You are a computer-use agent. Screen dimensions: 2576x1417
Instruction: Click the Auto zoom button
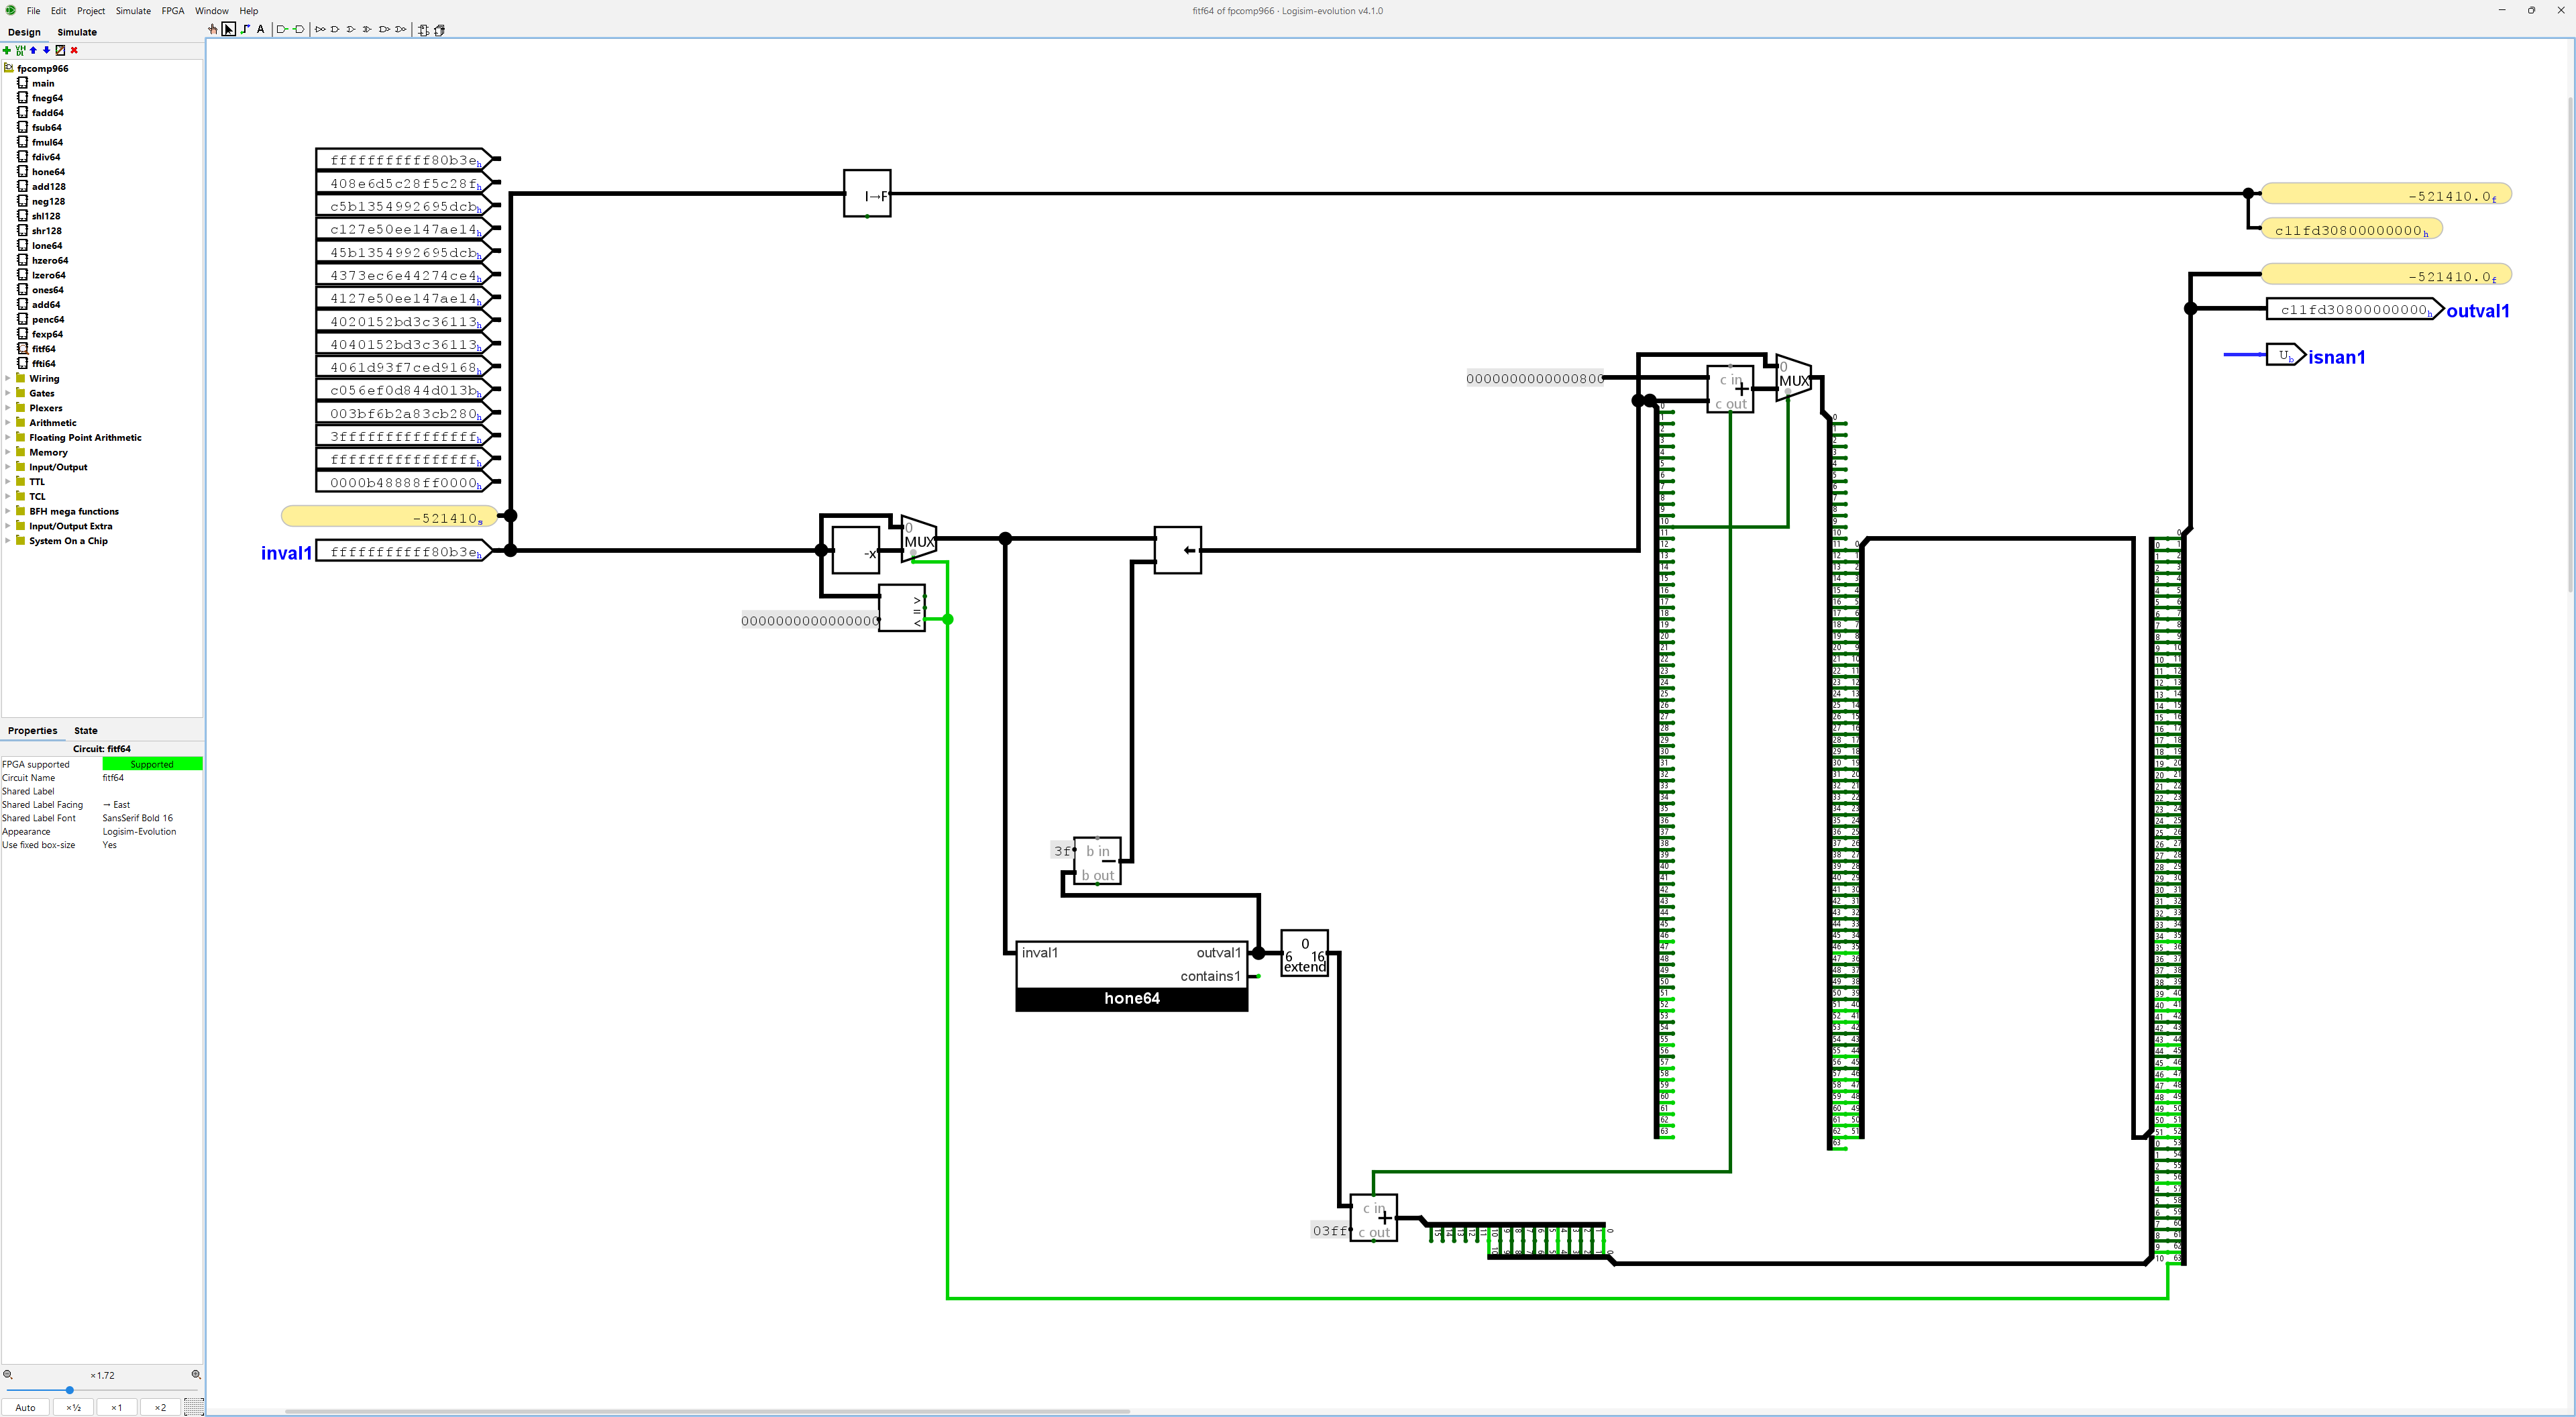coord(26,1407)
